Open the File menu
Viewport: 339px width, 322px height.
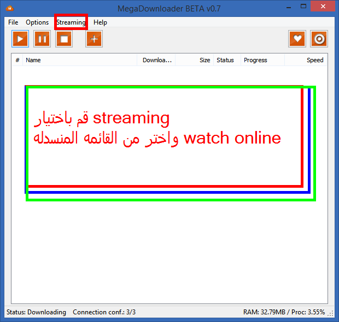click(x=13, y=22)
